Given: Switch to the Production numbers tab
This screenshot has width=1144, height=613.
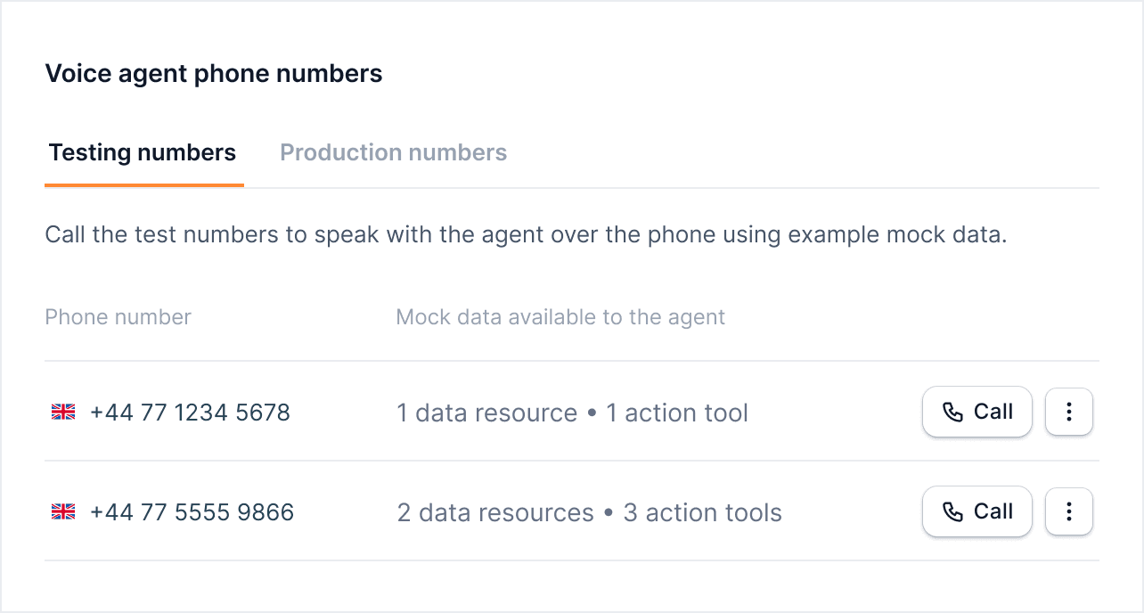Looking at the screenshot, I should pos(393,152).
